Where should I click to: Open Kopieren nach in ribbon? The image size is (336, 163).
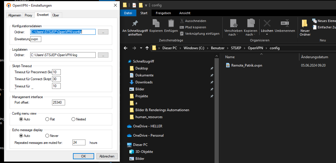251,28
